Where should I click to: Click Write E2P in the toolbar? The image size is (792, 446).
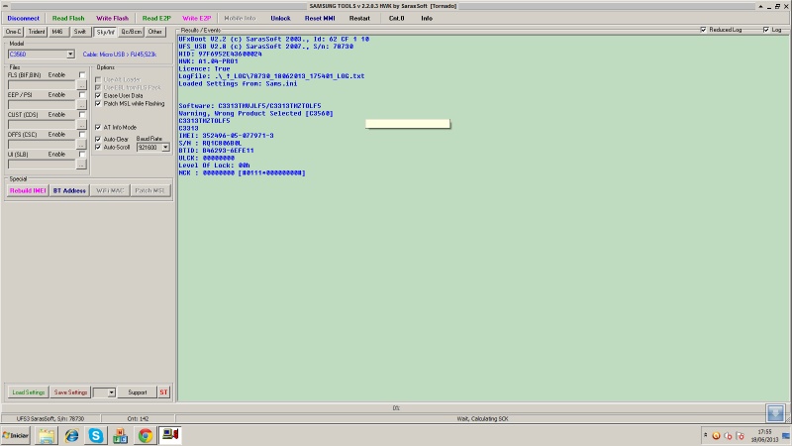[x=196, y=18]
